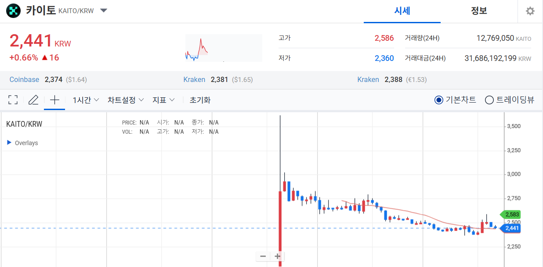Switch to the 정보 tab
Viewport: 543px width, 267px height.
point(479,11)
